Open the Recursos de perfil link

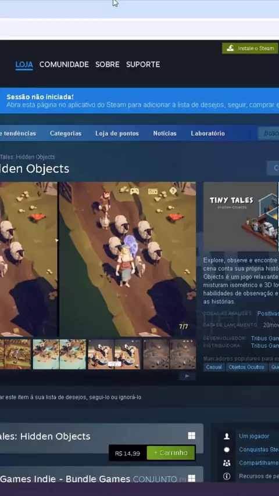tap(259, 476)
